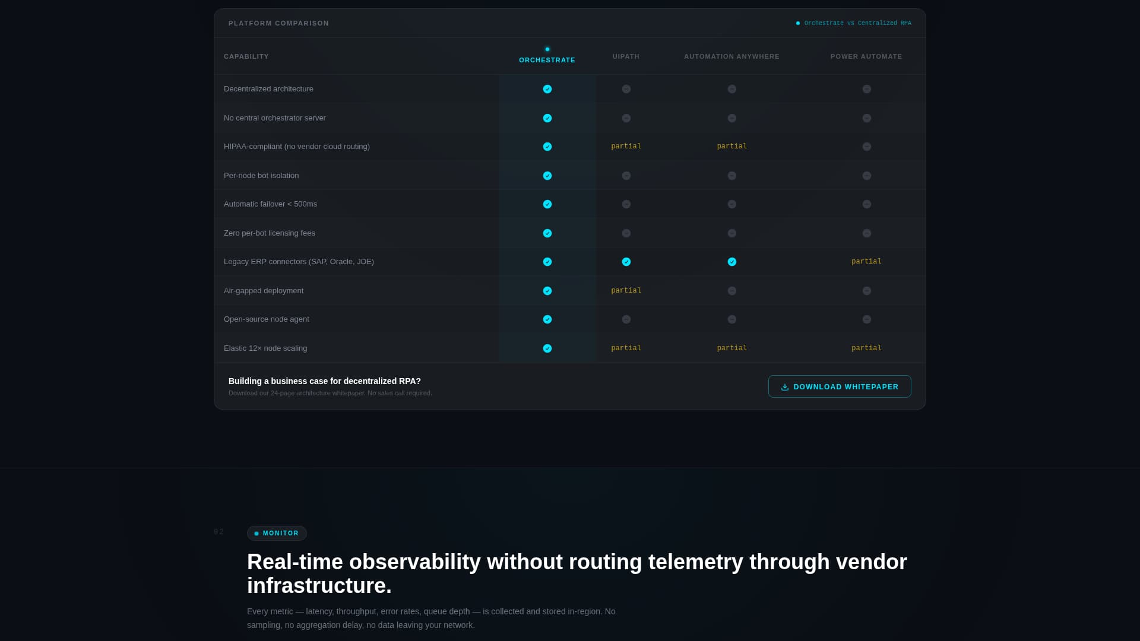Select the 'Zero per-bot licensing fees' label
Image resolution: width=1140 pixels, height=641 pixels.
(x=270, y=233)
